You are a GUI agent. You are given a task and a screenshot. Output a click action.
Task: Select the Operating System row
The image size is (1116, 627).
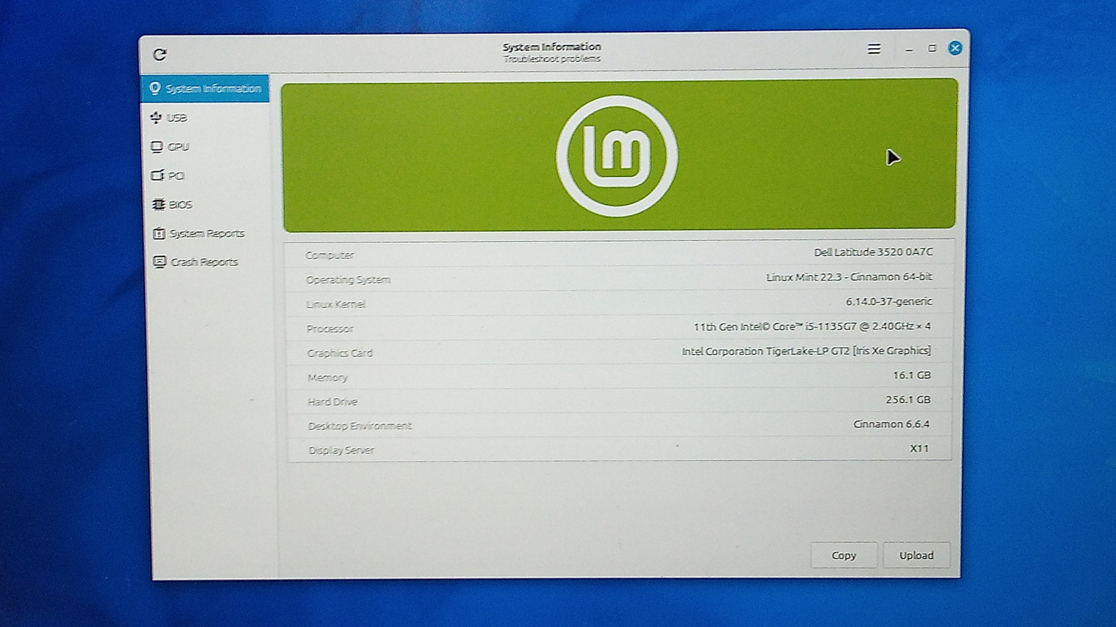(618, 278)
